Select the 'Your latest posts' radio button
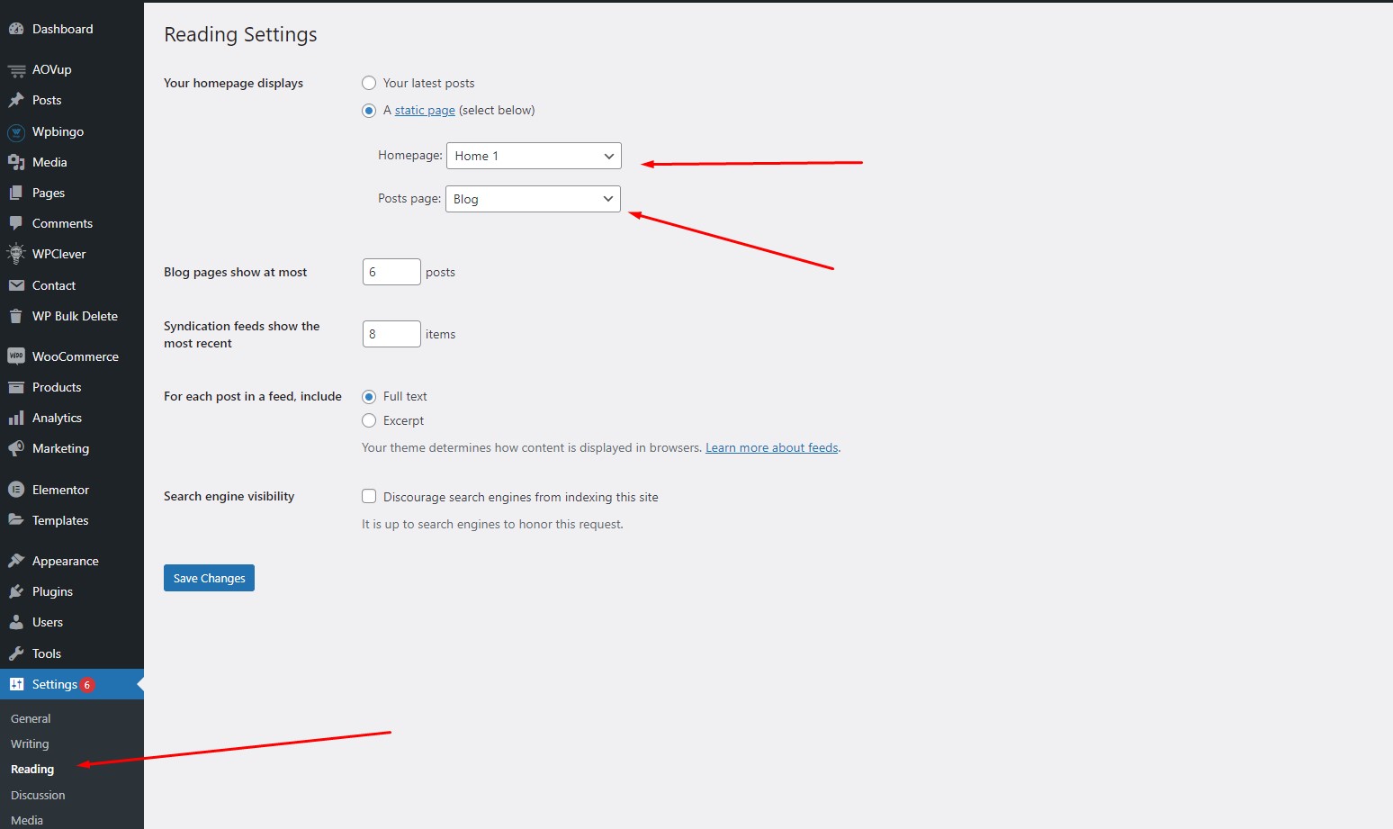 [369, 83]
